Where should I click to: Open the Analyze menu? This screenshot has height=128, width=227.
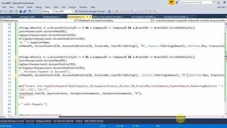tap(72, 7)
